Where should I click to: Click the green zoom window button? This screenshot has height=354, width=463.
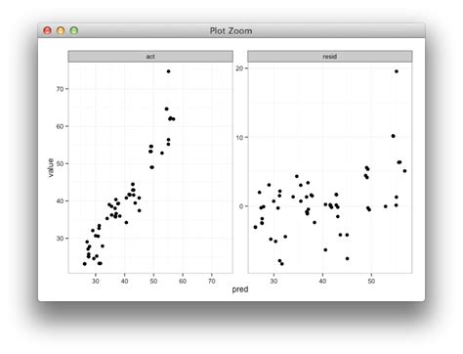(74, 30)
